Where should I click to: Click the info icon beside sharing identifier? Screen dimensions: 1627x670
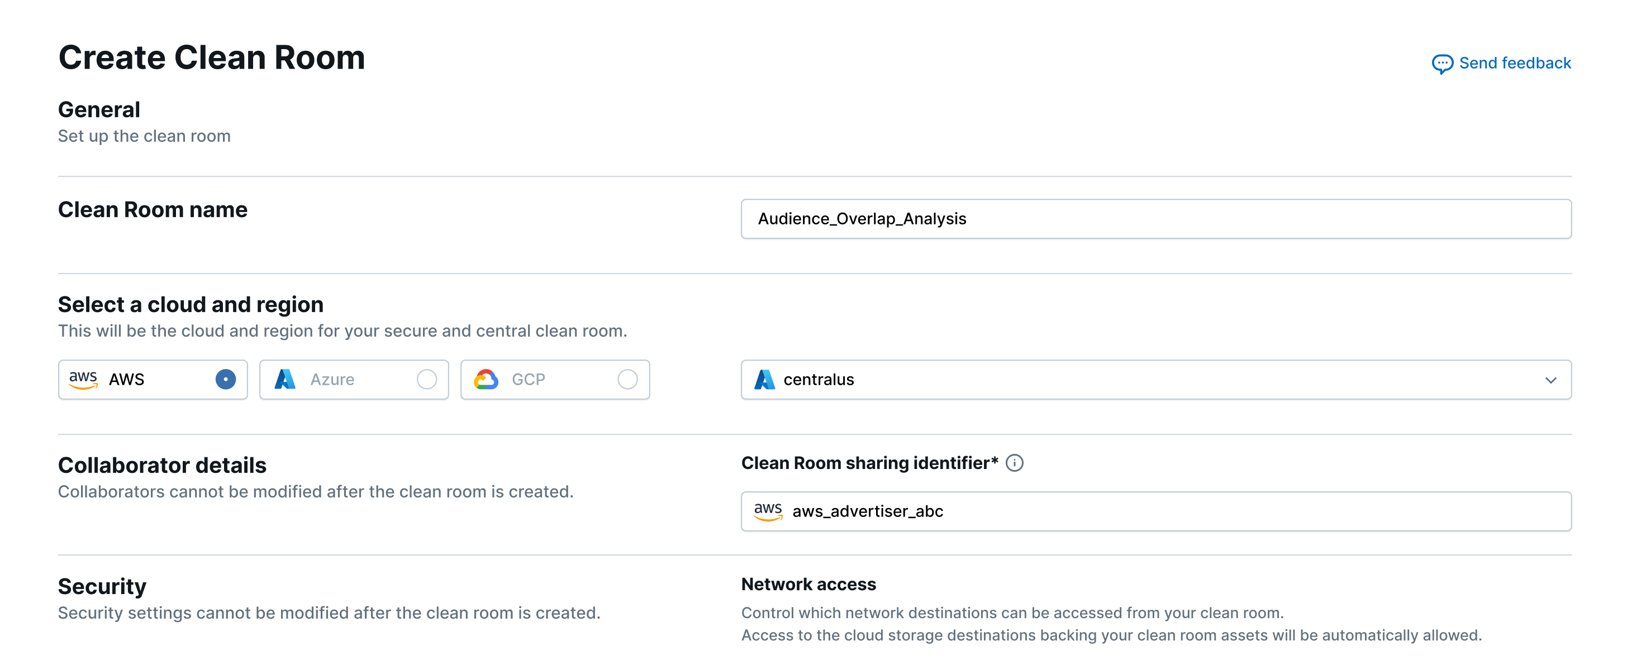[x=1014, y=463]
